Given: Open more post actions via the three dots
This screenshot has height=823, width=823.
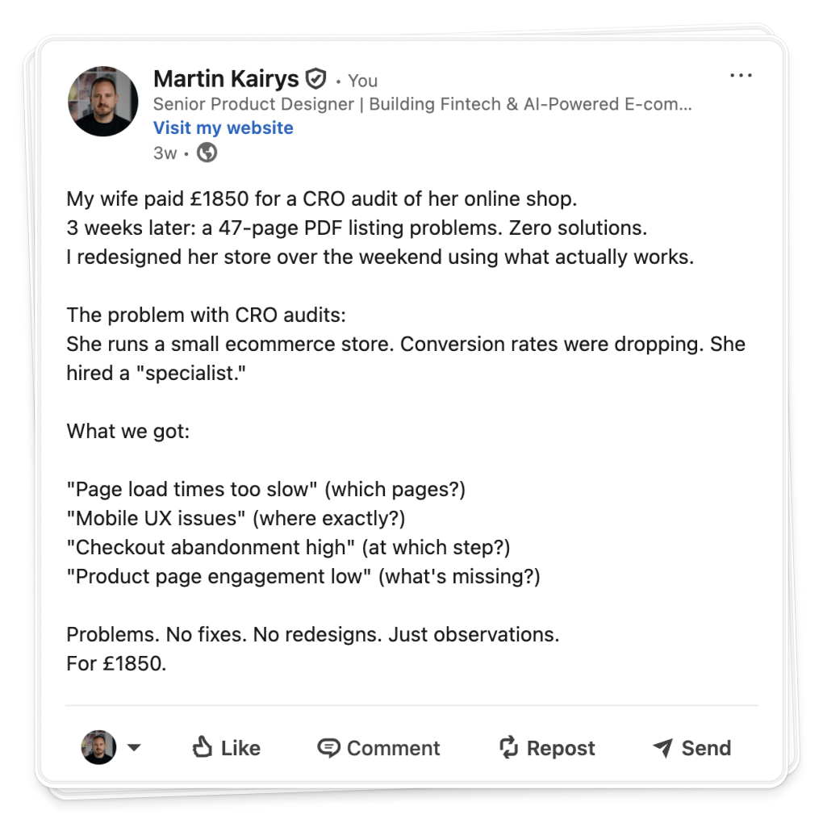Looking at the screenshot, I should (x=741, y=75).
